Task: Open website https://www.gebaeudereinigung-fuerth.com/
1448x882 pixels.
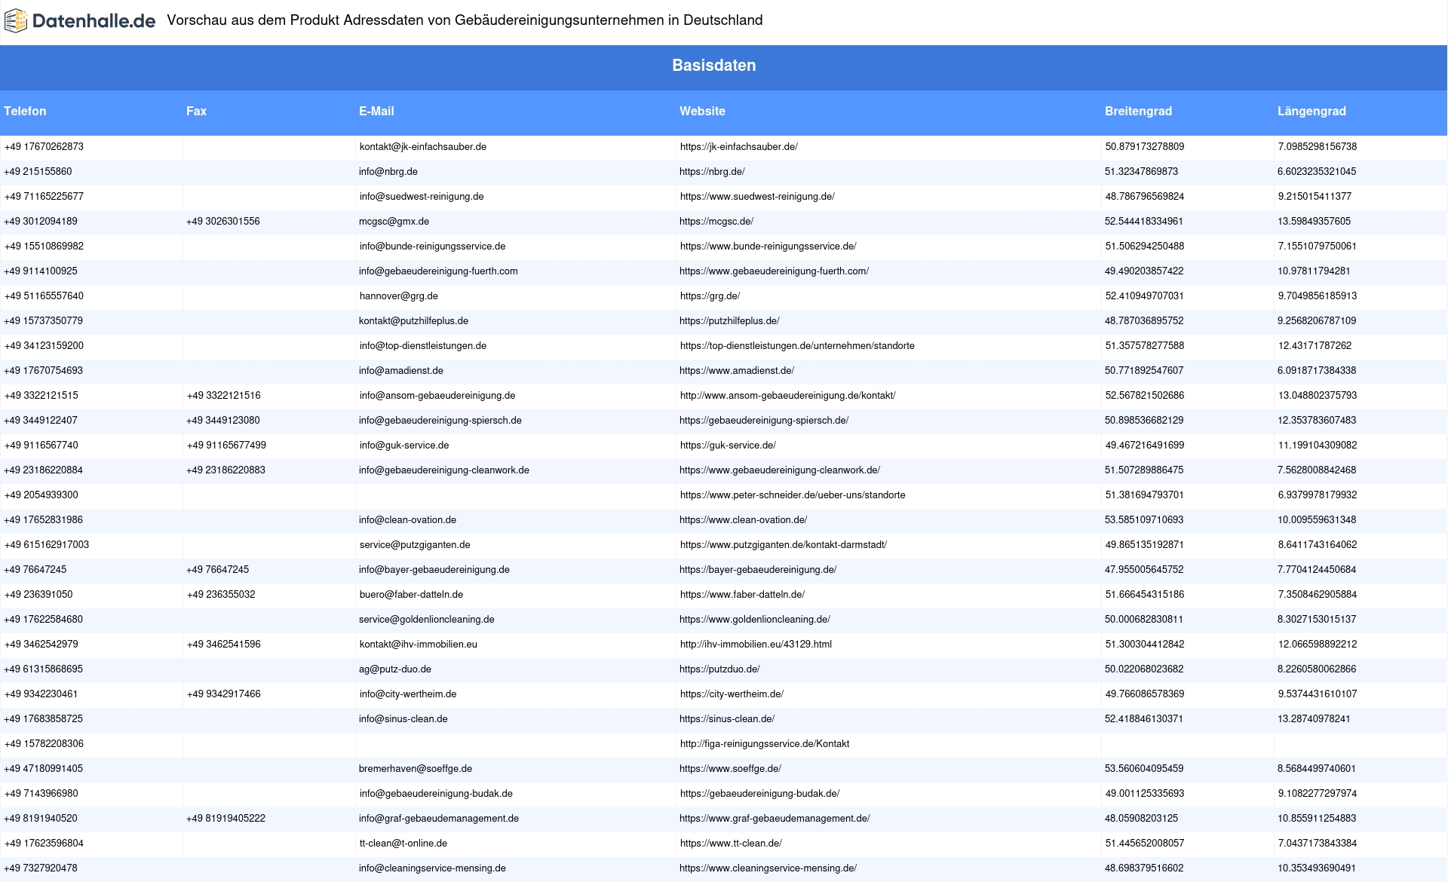Action: [774, 271]
